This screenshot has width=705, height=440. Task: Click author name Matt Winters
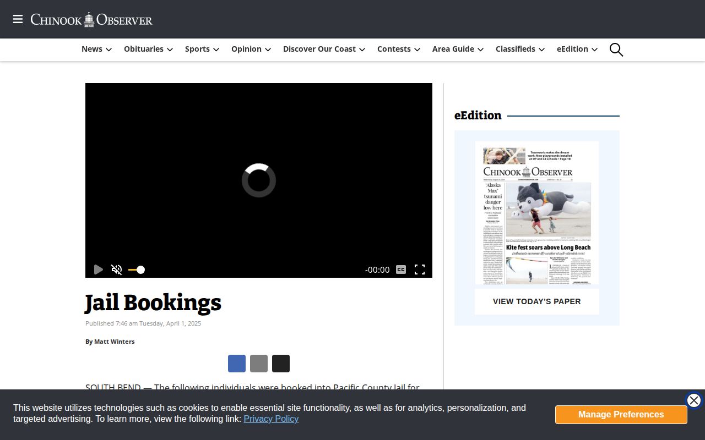click(x=114, y=342)
